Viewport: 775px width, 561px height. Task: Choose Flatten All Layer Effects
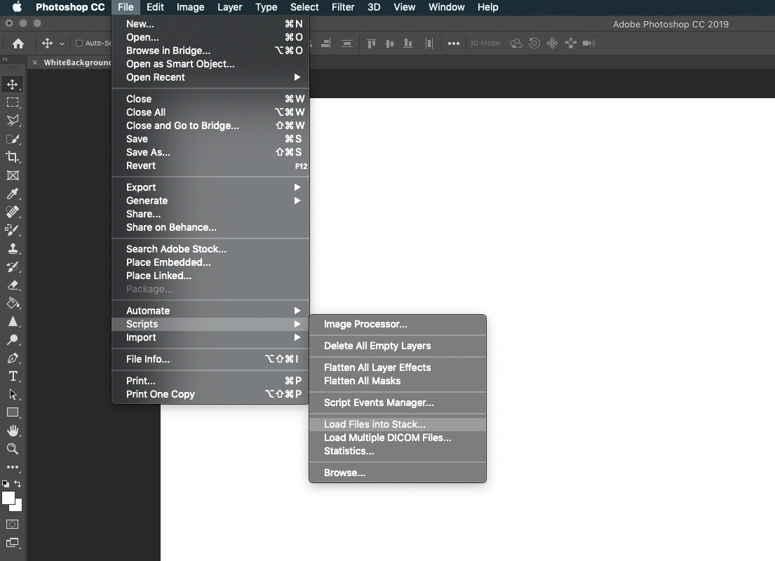click(398, 367)
